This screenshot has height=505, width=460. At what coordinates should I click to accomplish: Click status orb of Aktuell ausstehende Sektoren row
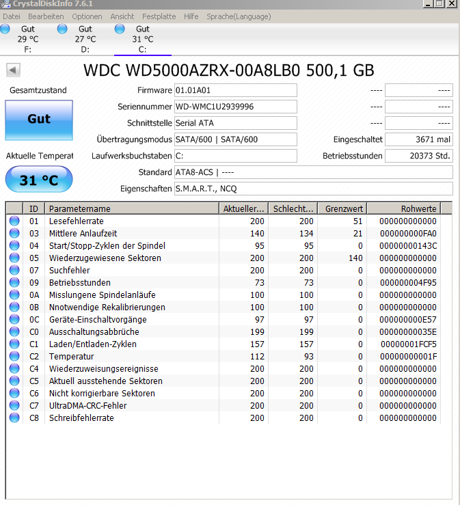[14, 381]
